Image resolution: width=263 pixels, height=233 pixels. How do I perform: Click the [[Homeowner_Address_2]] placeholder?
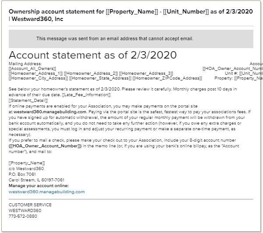91,73
